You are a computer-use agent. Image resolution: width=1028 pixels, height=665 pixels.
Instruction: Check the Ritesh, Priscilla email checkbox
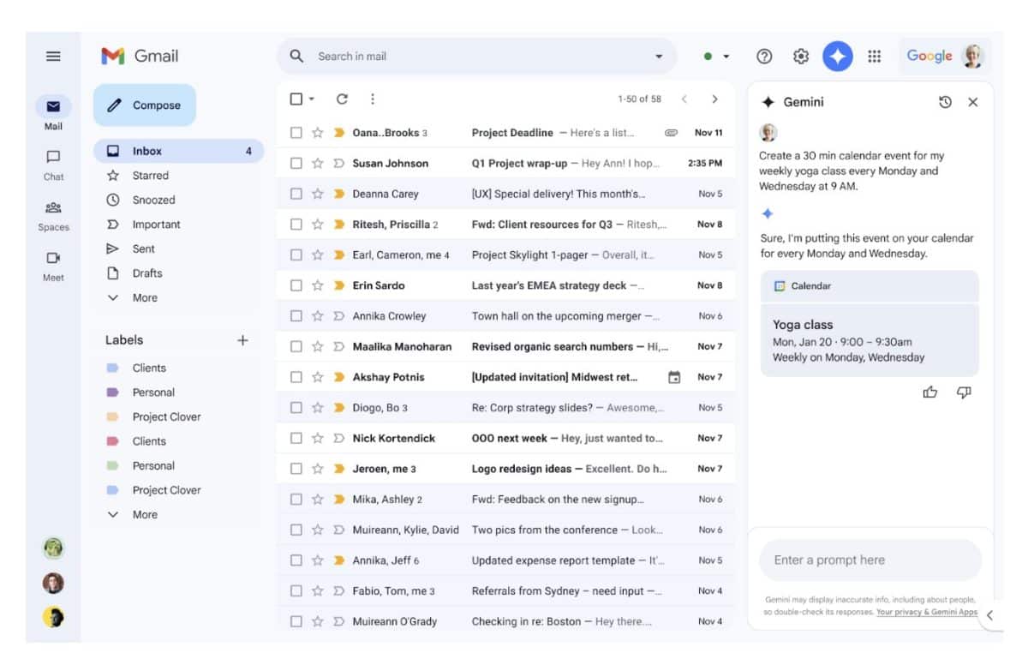coord(296,225)
